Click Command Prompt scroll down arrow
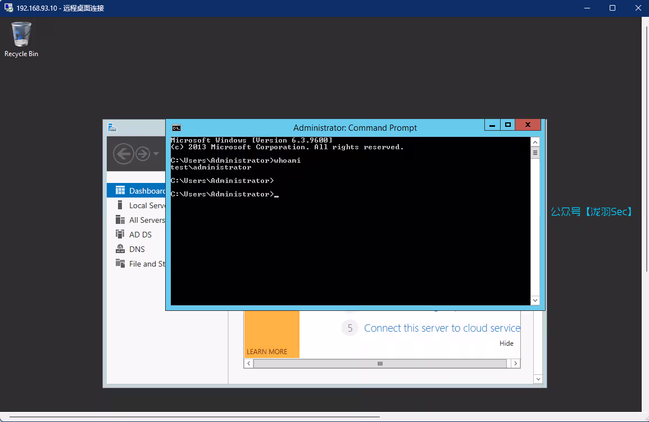 535,300
